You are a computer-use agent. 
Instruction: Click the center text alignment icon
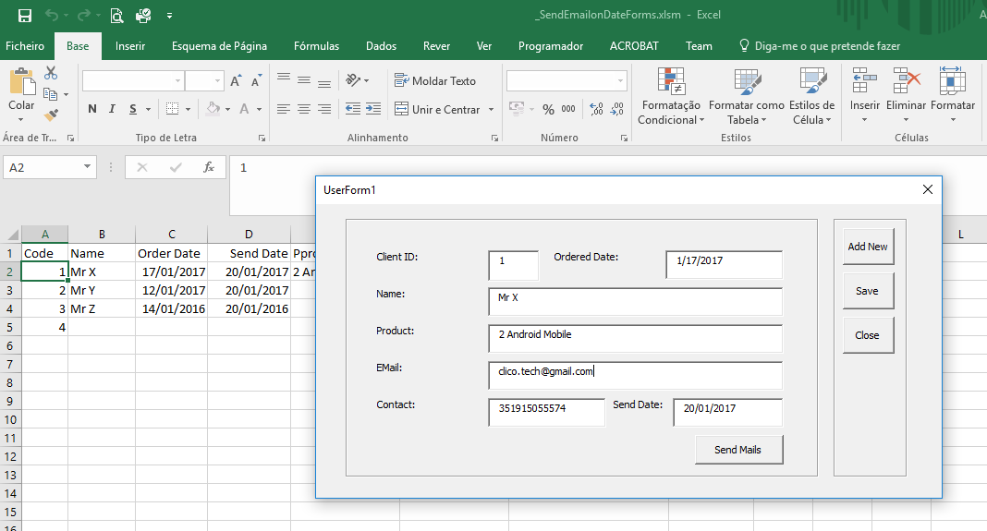(304, 109)
